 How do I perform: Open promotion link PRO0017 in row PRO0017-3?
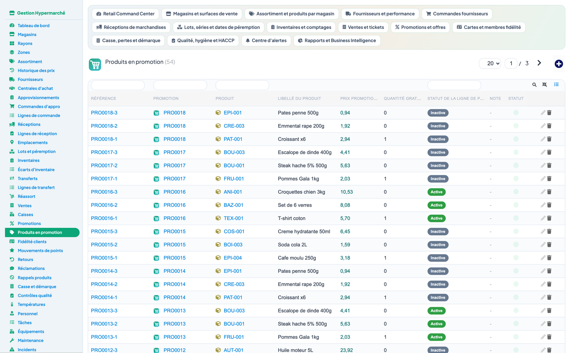coord(174,152)
